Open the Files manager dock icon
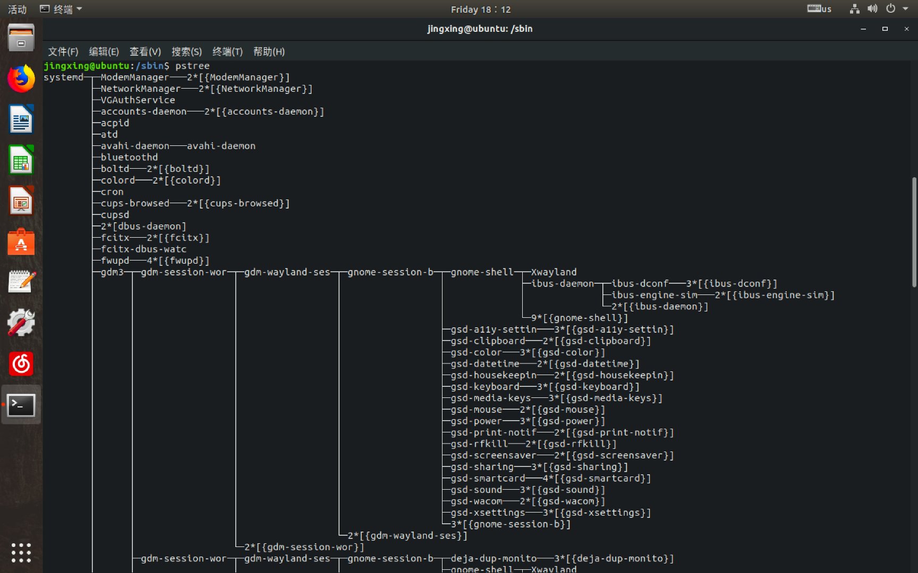This screenshot has height=573, width=918. [21, 38]
